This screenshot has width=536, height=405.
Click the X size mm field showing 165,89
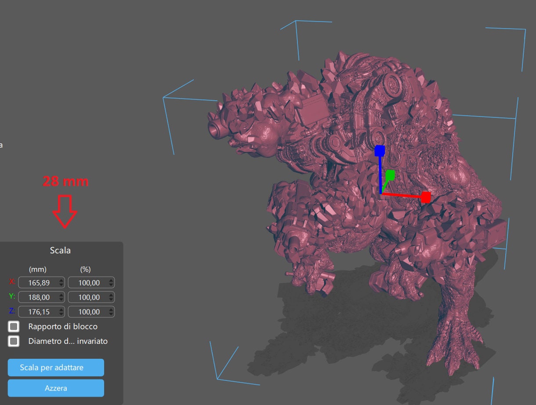click(38, 282)
